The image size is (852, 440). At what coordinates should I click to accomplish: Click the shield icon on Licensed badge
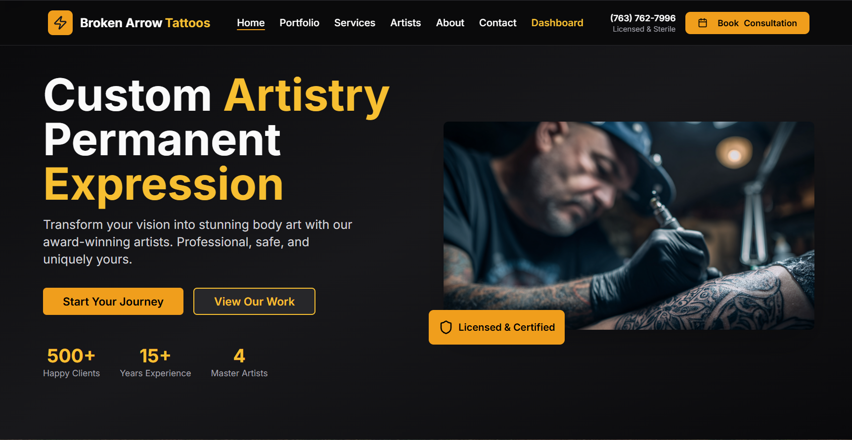tap(446, 327)
